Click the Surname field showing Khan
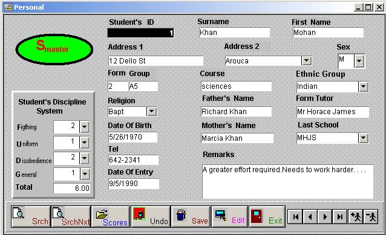This screenshot has height=235, width=386. [234, 33]
